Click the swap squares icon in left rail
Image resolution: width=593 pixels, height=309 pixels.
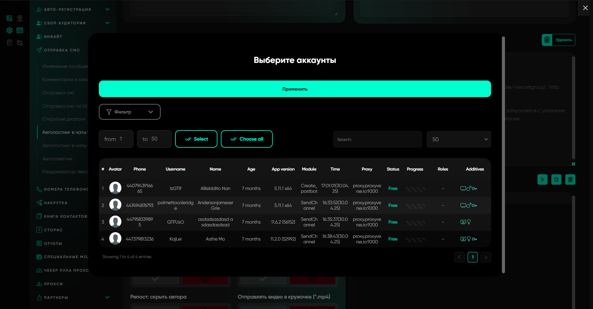point(20,43)
